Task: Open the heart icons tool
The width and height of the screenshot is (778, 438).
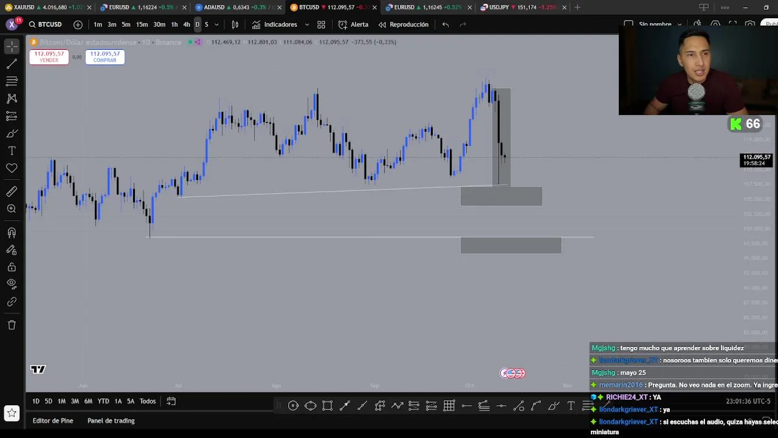Action: coord(12,168)
